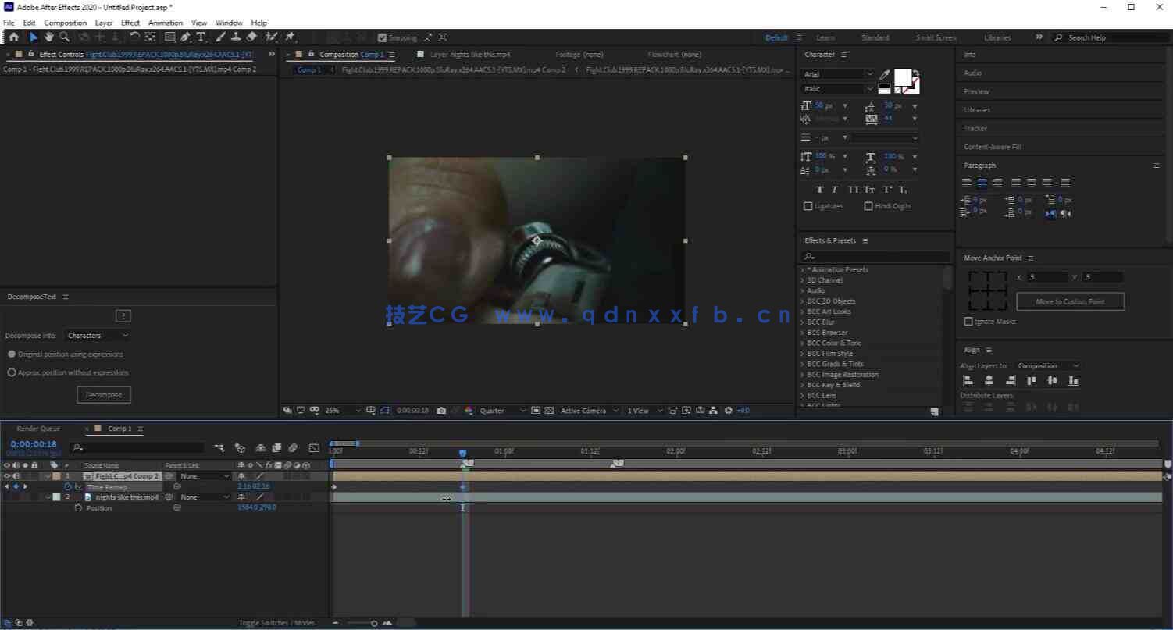Select the Eraser tool

[x=251, y=37]
